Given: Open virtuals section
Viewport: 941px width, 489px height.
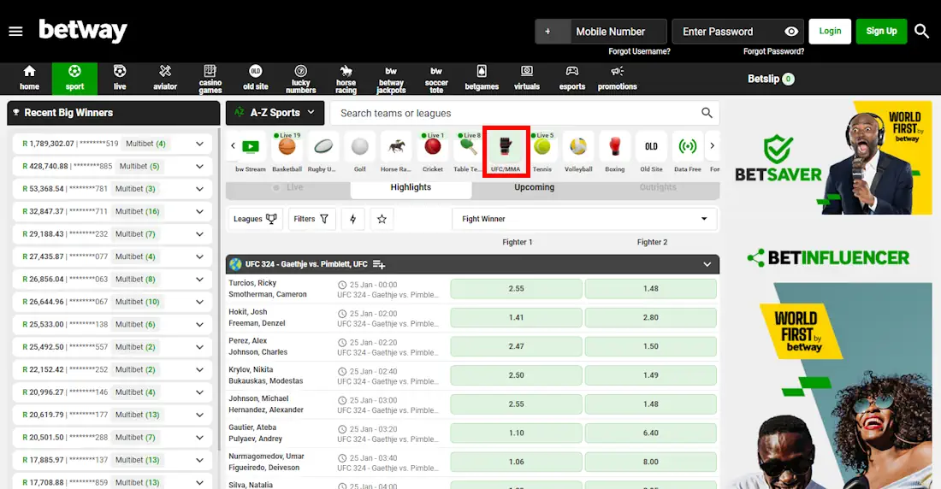Looking at the screenshot, I should [x=527, y=79].
